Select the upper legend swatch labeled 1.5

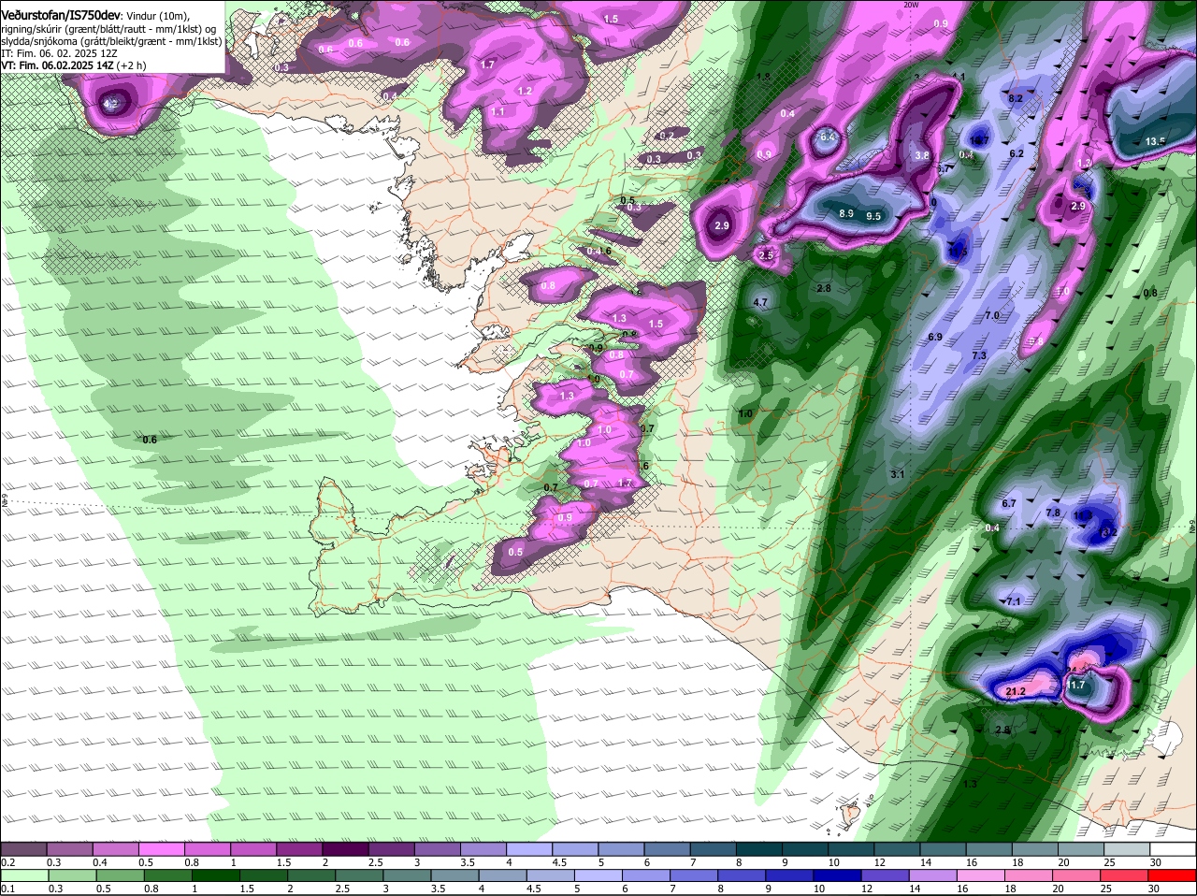[298, 848]
